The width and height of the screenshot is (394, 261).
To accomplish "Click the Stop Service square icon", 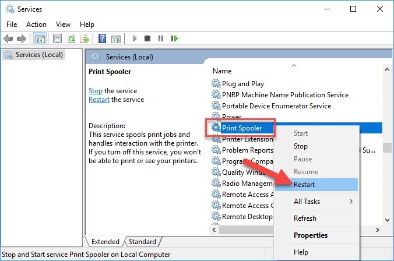I will pyautogui.click(x=147, y=38).
